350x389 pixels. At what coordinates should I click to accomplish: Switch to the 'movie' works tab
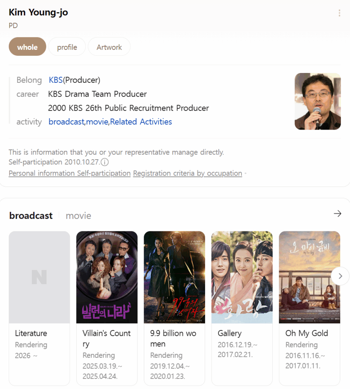point(78,216)
